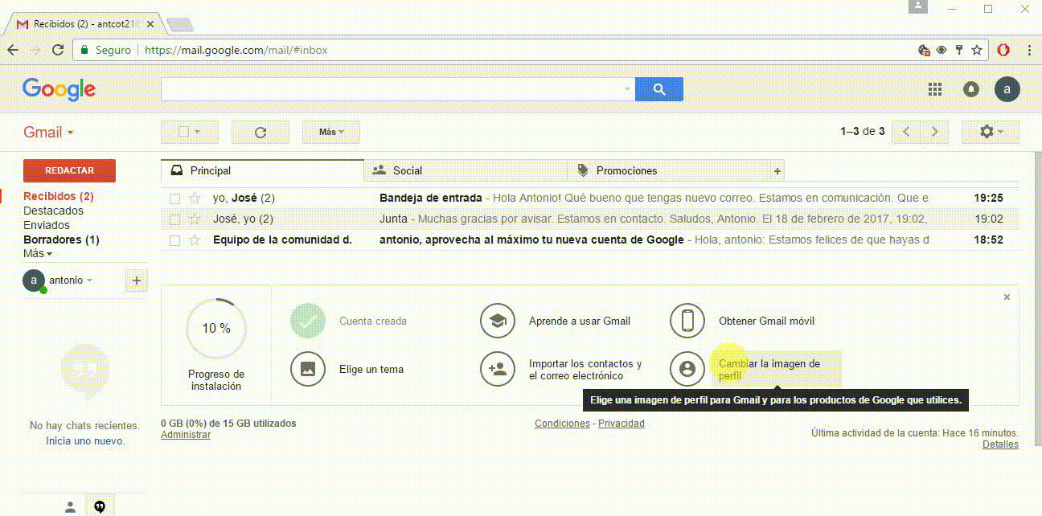This screenshot has height=516, width=1042.
Task: Open the Condiciones link
Action: 562,424
